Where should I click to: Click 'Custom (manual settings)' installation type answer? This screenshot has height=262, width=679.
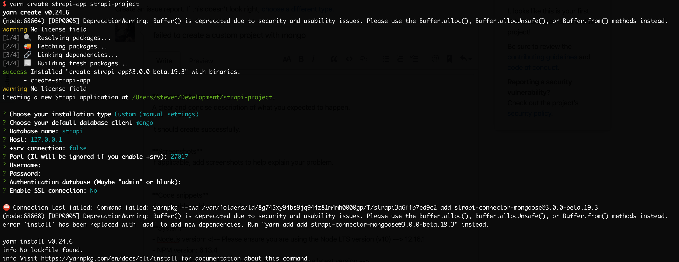pos(157,114)
